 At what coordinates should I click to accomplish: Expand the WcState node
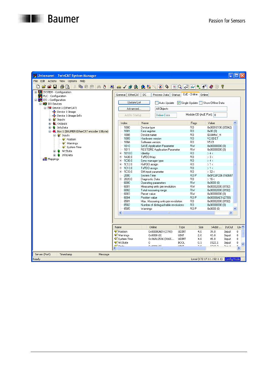click(54, 151)
